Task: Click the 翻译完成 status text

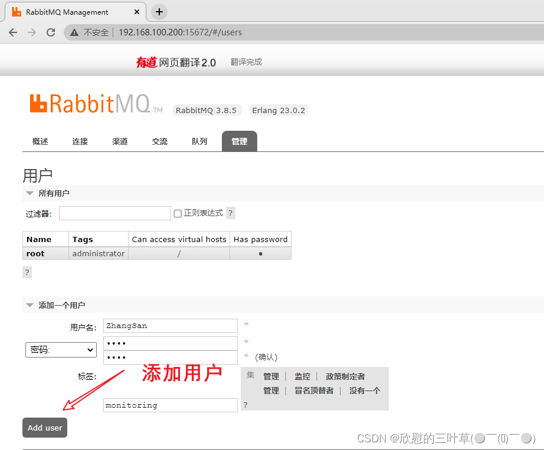Action: pos(246,62)
